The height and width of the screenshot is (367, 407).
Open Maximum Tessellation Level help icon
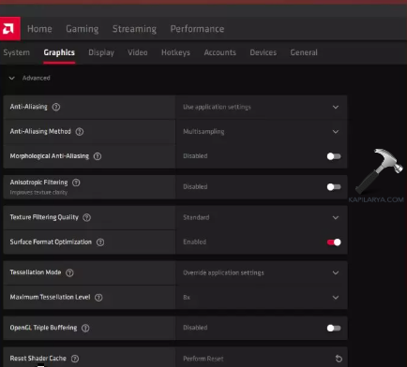(x=98, y=298)
